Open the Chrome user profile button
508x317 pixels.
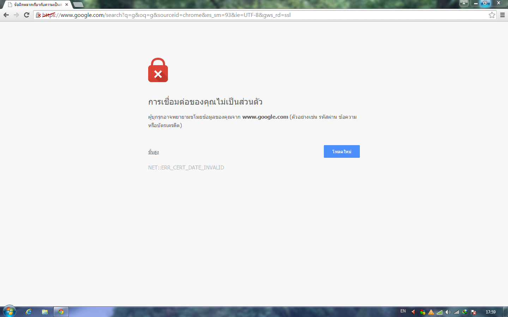tap(464, 3)
